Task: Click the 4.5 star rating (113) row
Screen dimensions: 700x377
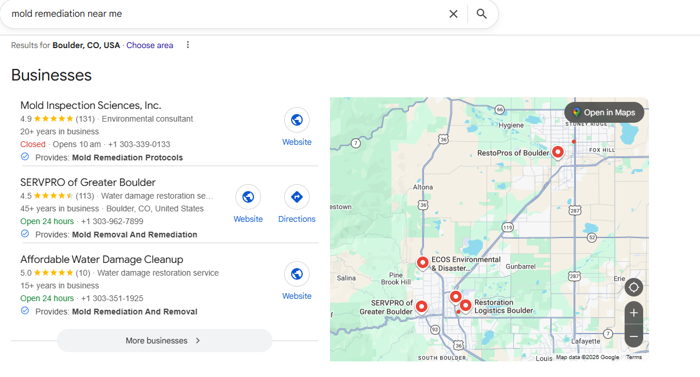Action: [x=117, y=196]
